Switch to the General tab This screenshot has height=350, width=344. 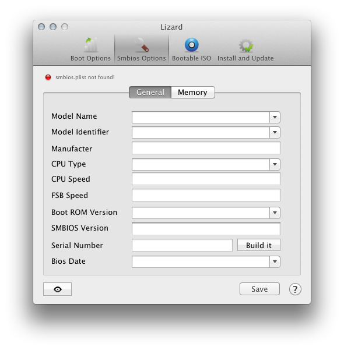pos(150,92)
